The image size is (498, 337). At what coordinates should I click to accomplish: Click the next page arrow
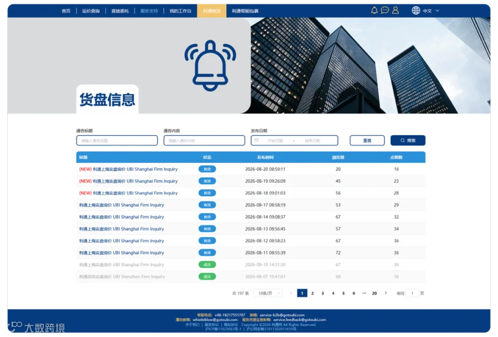(x=386, y=293)
